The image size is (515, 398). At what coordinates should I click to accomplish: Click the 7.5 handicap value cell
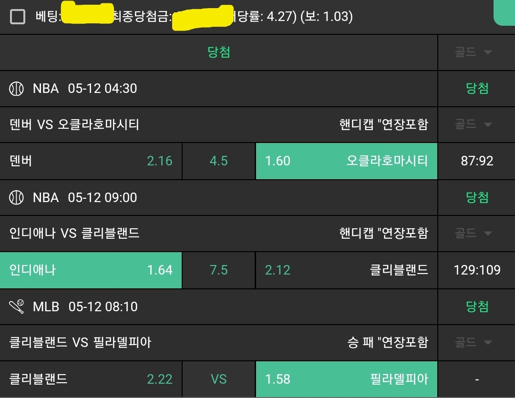219,270
